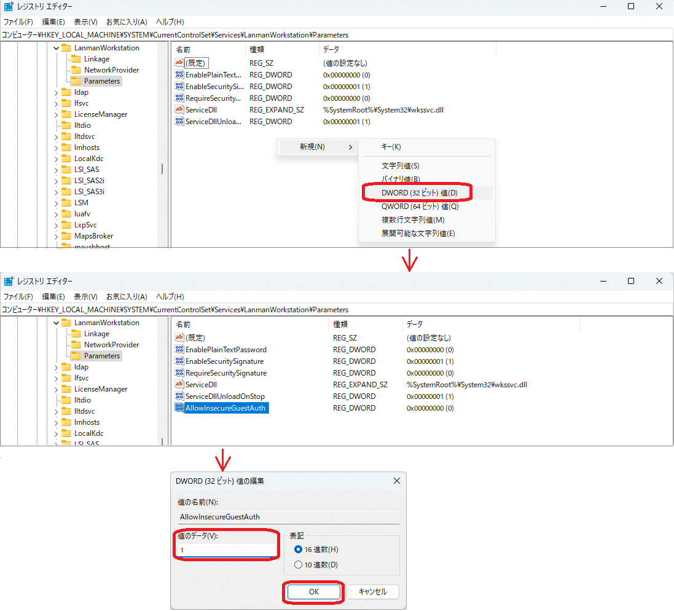Screen dimensions: 674x611
Task: Click the EnablePlainTextPassword value icon in lower window
Action: pyautogui.click(x=179, y=350)
